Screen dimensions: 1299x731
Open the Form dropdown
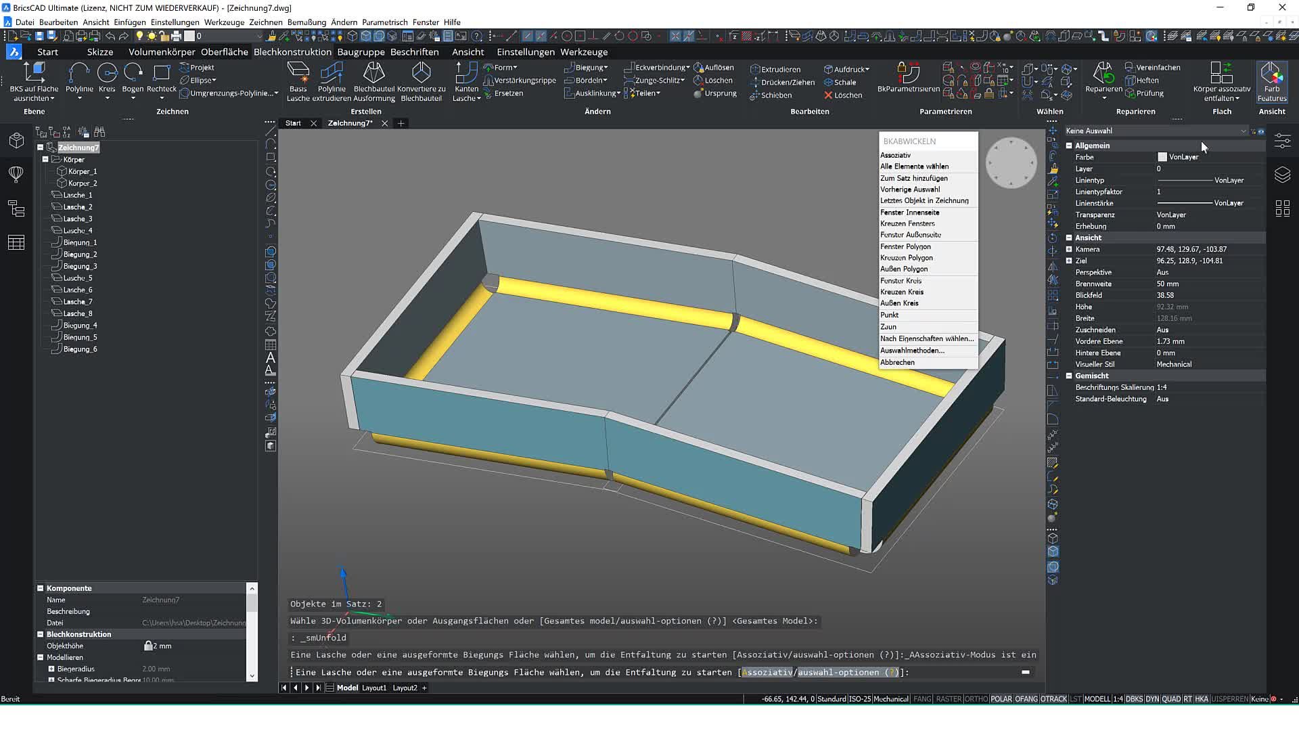[501, 68]
